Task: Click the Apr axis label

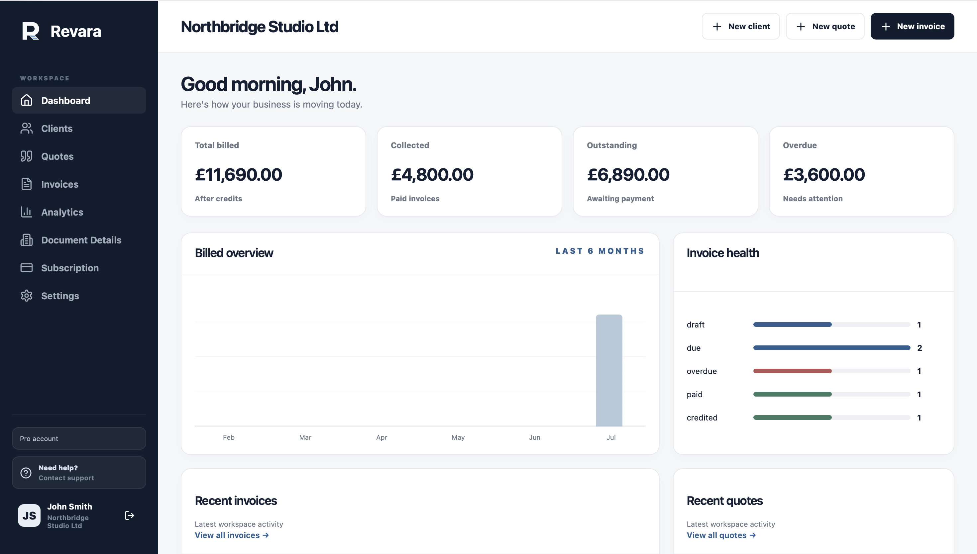Action: tap(382, 437)
